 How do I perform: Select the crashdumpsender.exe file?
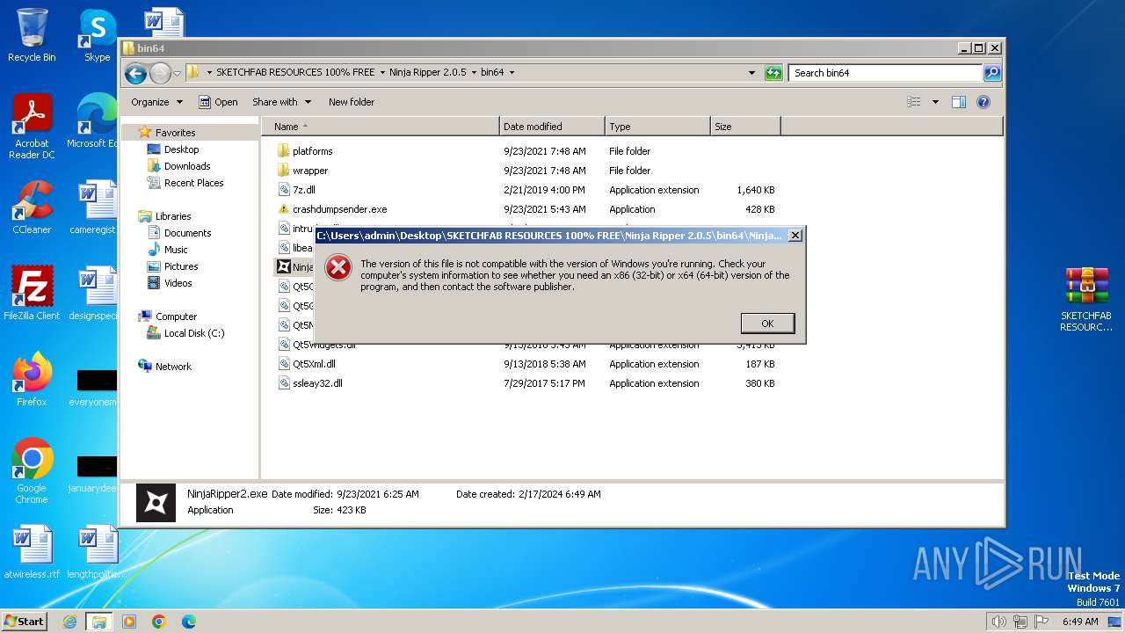tap(339, 209)
